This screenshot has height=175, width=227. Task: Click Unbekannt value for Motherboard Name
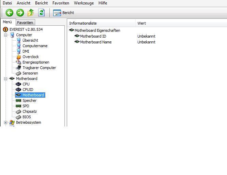146,42
